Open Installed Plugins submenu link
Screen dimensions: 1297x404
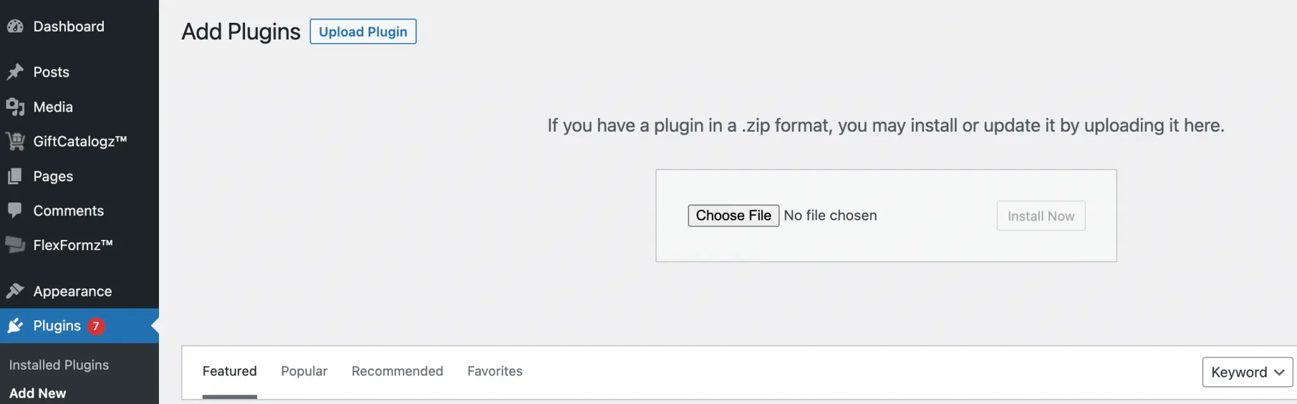[59, 365]
